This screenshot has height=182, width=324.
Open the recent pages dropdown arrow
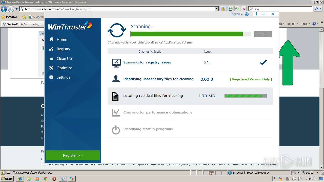coord(17,9)
